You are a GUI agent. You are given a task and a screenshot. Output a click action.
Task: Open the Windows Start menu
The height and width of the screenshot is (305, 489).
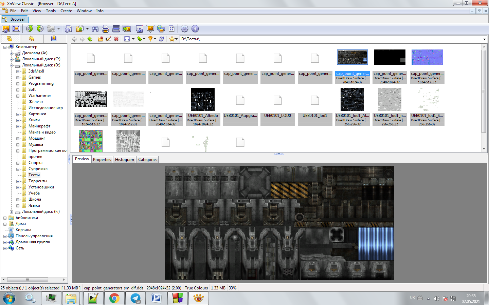coord(9,299)
